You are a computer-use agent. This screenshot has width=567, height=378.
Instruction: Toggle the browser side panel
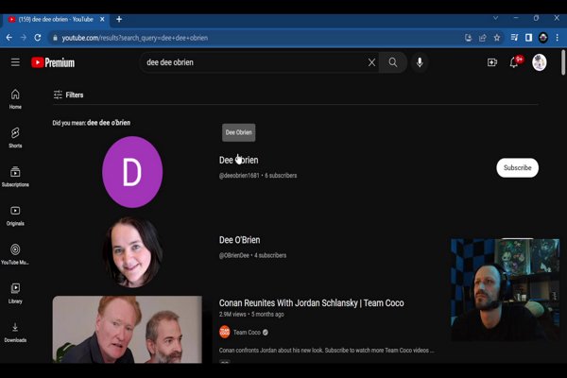tap(528, 38)
